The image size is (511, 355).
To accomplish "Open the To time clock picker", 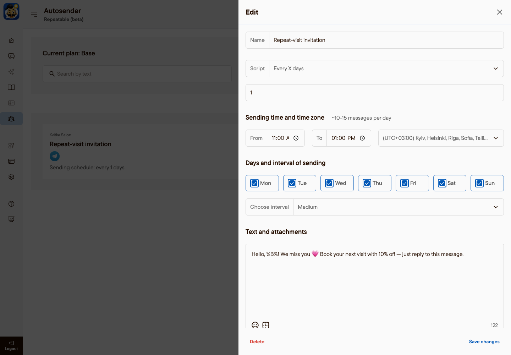I will click(x=362, y=138).
